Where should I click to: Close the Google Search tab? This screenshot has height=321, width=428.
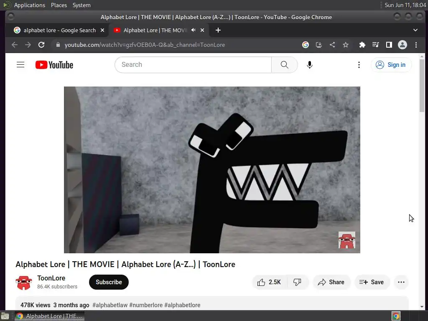tap(102, 30)
